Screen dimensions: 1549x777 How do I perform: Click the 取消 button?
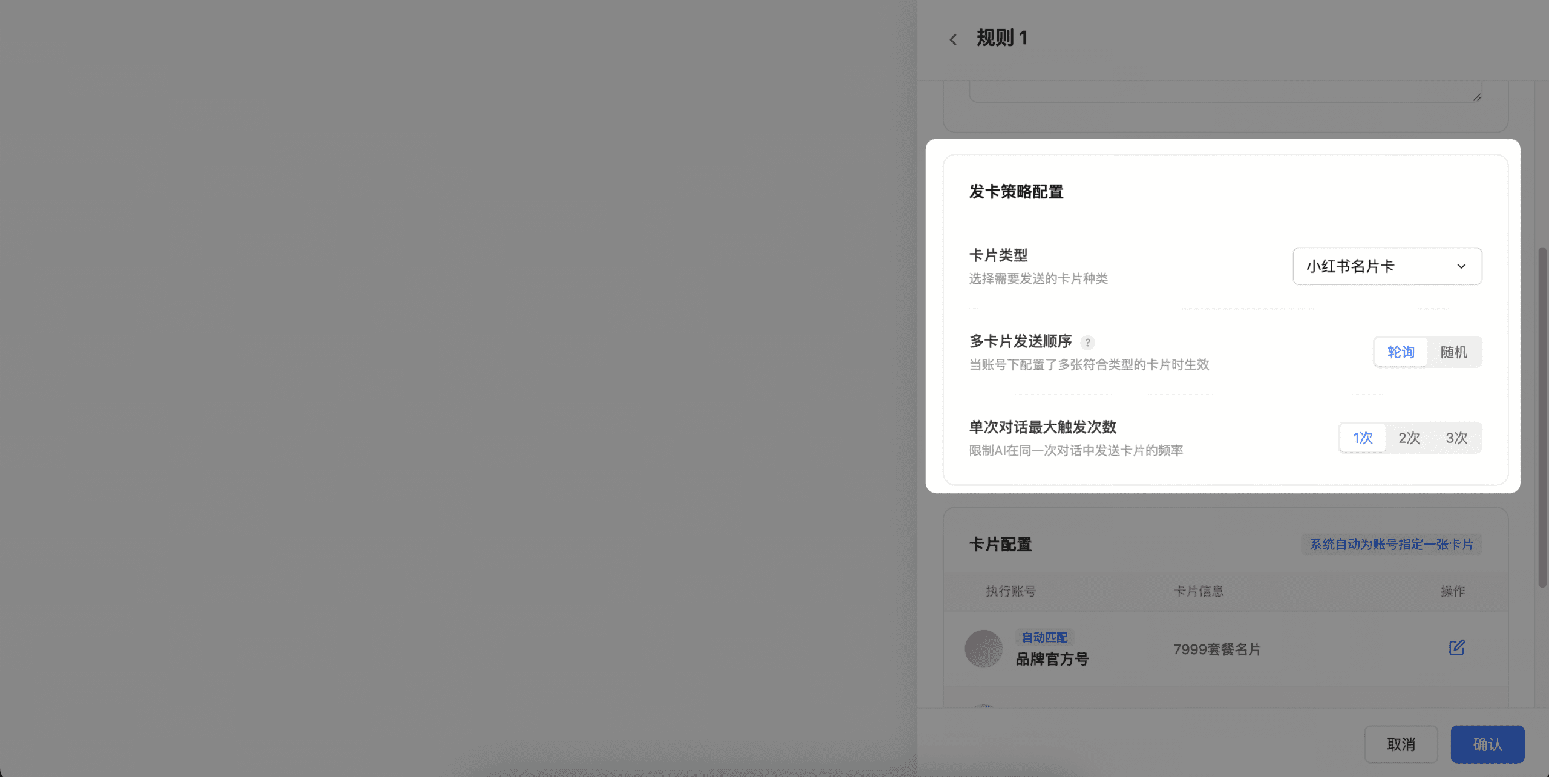coord(1401,744)
